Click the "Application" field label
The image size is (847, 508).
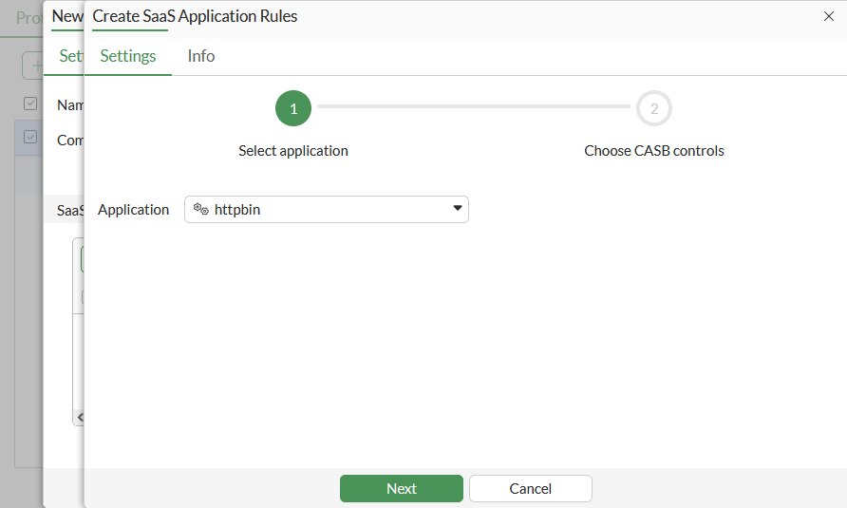[x=133, y=210]
